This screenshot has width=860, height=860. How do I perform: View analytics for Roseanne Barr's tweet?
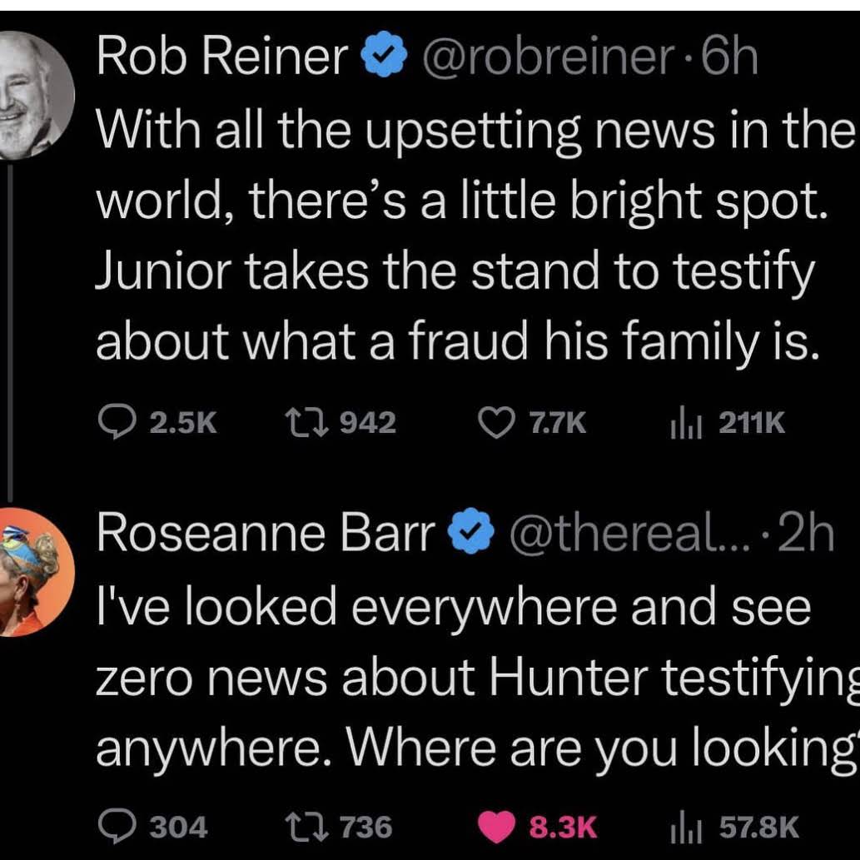(734, 827)
